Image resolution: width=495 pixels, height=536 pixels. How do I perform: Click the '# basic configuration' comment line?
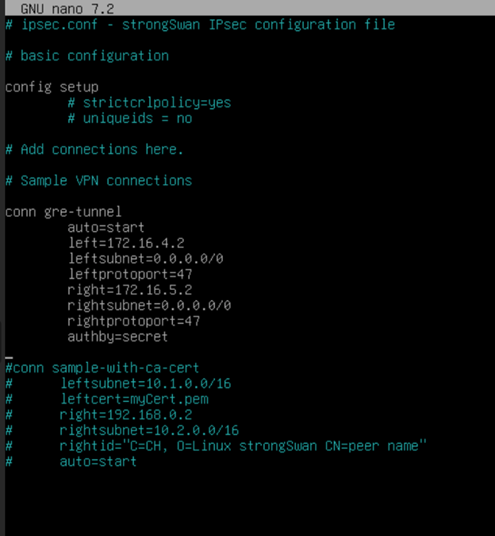click(x=86, y=56)
